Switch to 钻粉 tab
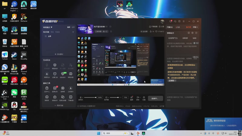 coord(195,38)
